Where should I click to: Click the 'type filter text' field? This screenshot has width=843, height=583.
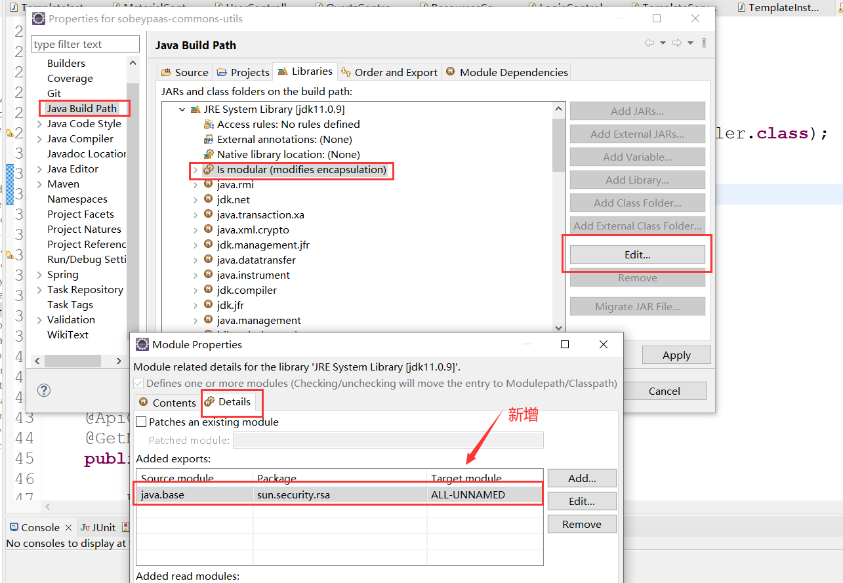click(84, 43)
